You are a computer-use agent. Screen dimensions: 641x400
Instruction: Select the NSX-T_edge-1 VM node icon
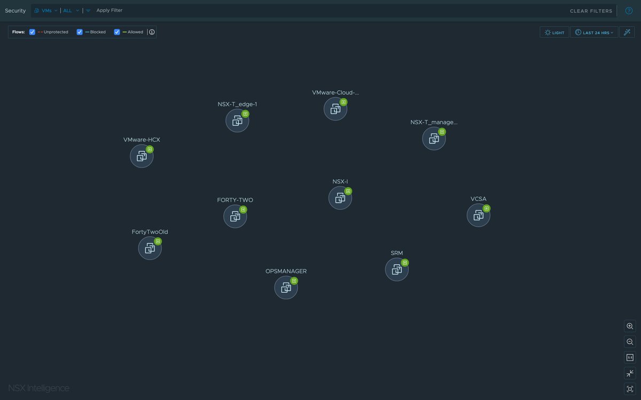[x=237, y=121]
